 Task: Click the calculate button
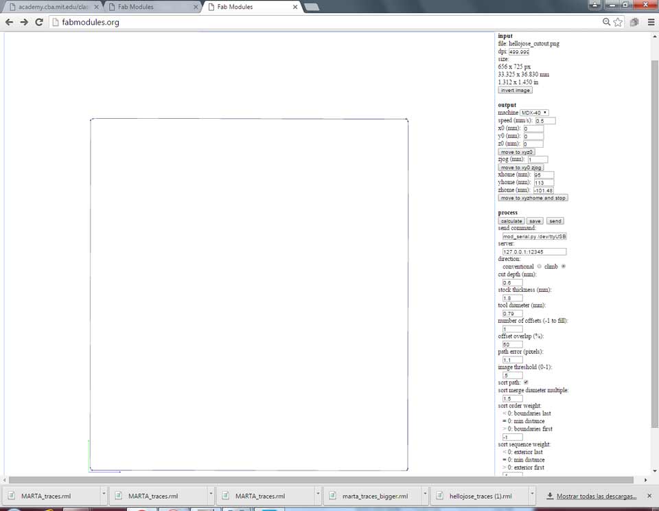511,220
